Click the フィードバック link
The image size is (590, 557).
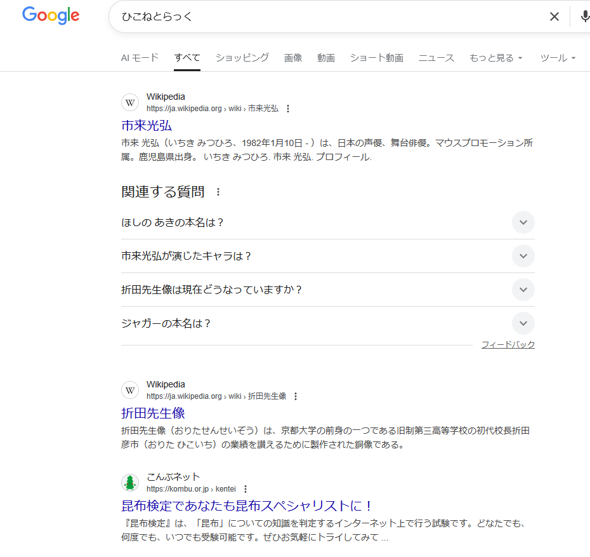point(508,345)
